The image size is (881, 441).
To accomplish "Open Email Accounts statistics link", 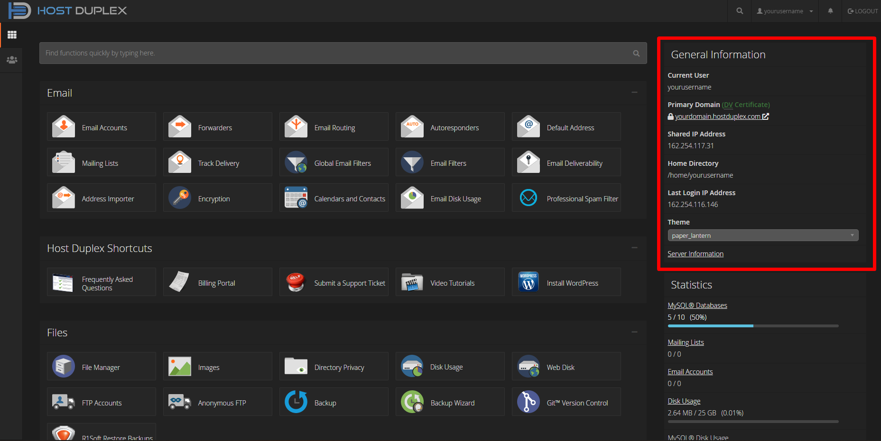I will tap(690, 372).
